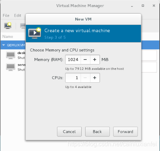Image resolution: width=160 pixels, height=151 pixels.
Task: Click the QEMU/KVM connection label
Action: (x=16, y=45)
